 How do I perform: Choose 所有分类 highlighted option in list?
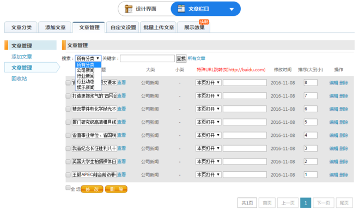tap(88, 65)
